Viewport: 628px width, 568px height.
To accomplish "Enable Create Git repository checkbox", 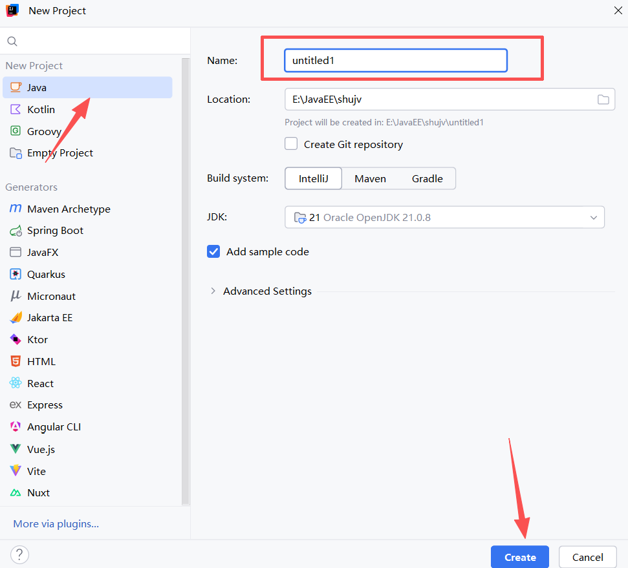I will (x=291, y=144).
